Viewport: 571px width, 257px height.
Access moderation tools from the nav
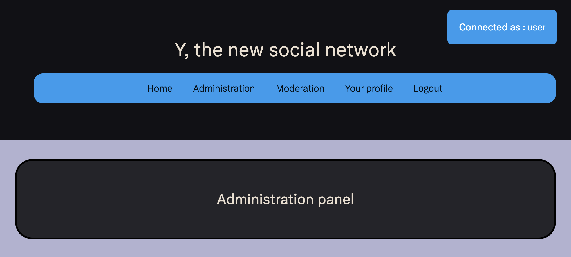pyautogui.click(x=300, y=88)
